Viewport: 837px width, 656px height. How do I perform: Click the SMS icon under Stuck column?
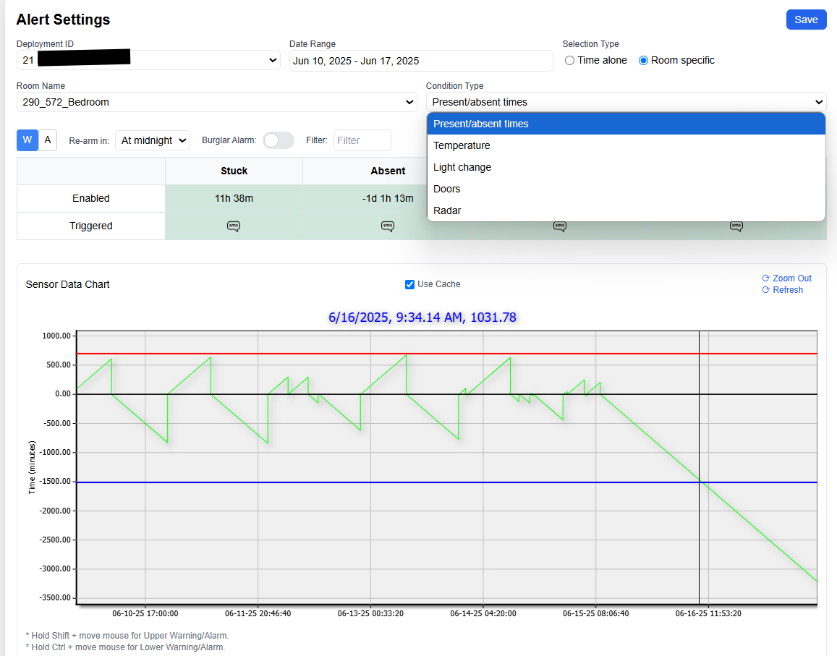coord(234,226)
